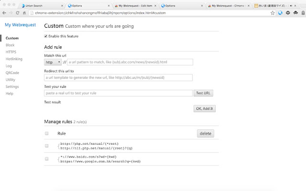Open the http protocol dropdown
The height and width of the screenshot is (191, 306).
[53, 62]
